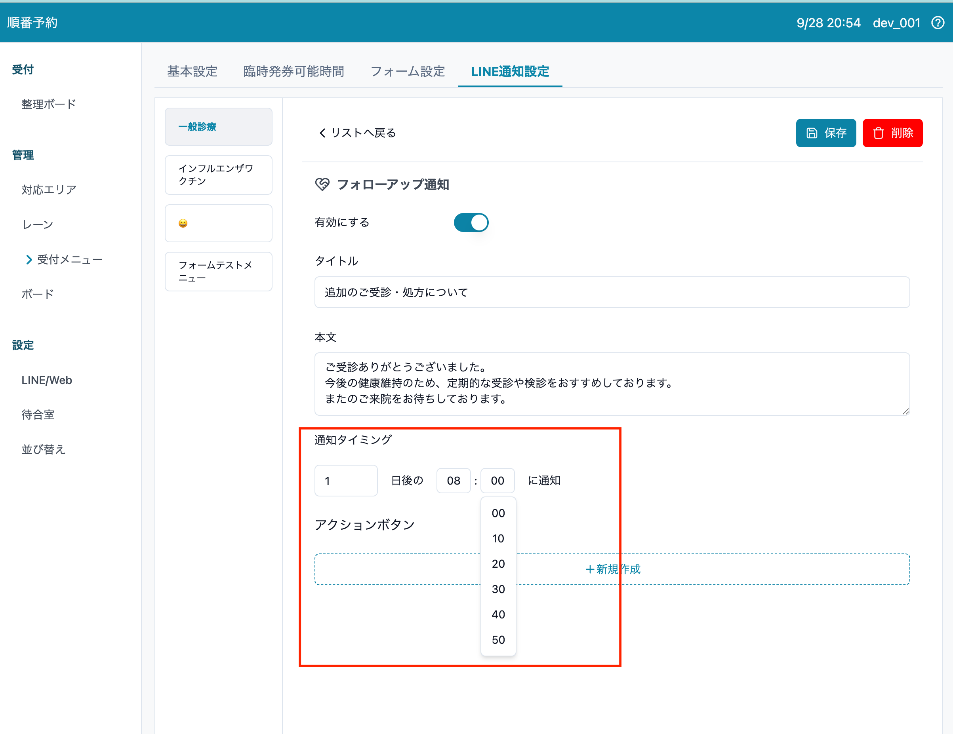
Task: Click the trash can delete icon
Action: [x=878, y=133]
